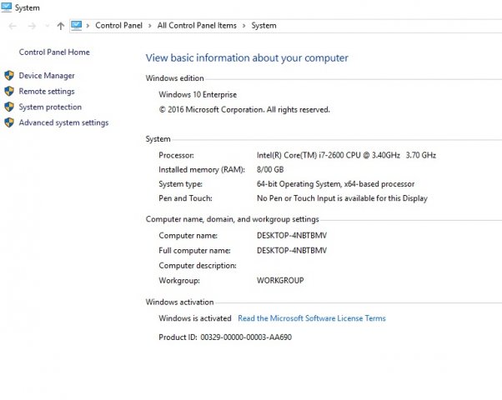Image resolution: width=502 pixels, height=400 pixels.
Task: Click the shield icon beside Device Manager
Action: click(x=9, y=76)
